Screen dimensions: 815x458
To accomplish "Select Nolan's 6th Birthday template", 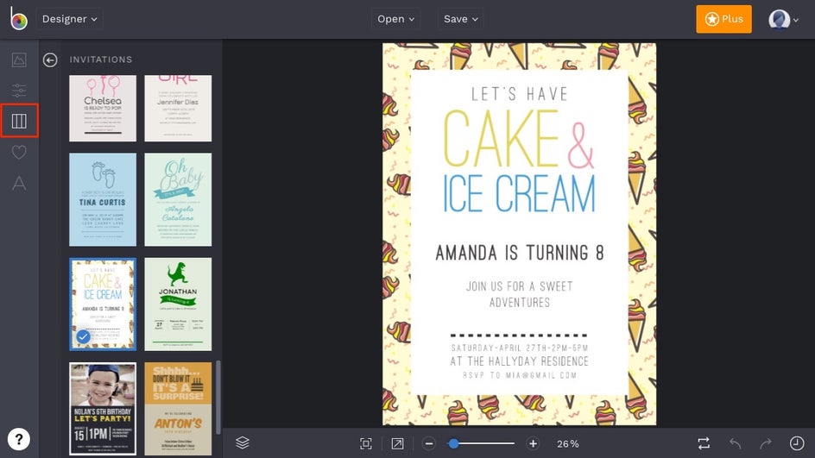I will click(103, 409).
